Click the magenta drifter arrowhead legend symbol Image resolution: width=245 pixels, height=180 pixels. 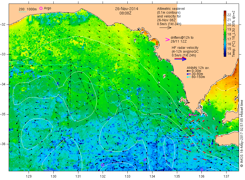[x=167, y=40]
